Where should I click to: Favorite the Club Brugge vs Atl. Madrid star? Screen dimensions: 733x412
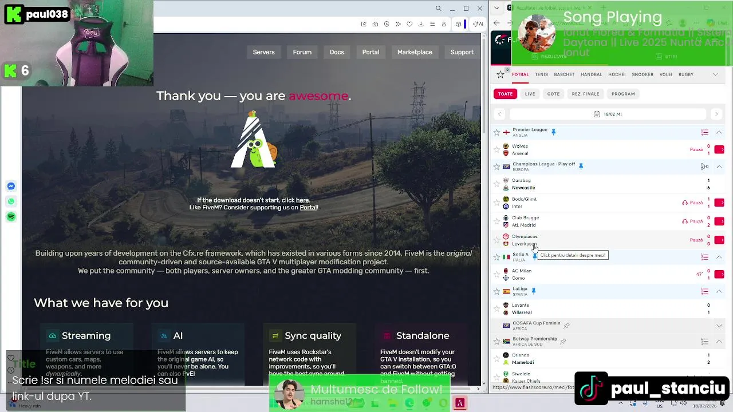pyautogui.click(x=496, y=221)
